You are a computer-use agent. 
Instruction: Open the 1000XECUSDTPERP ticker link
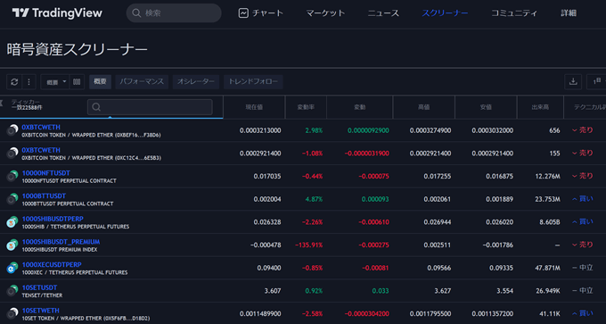52,264
